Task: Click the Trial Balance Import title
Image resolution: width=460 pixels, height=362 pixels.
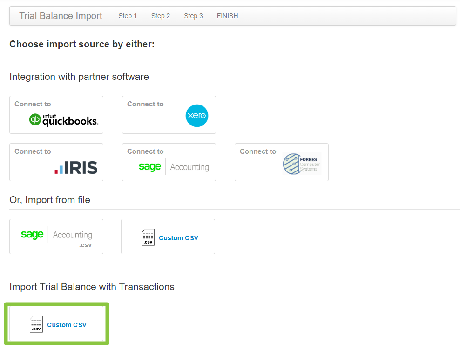Action: (61, 16)
